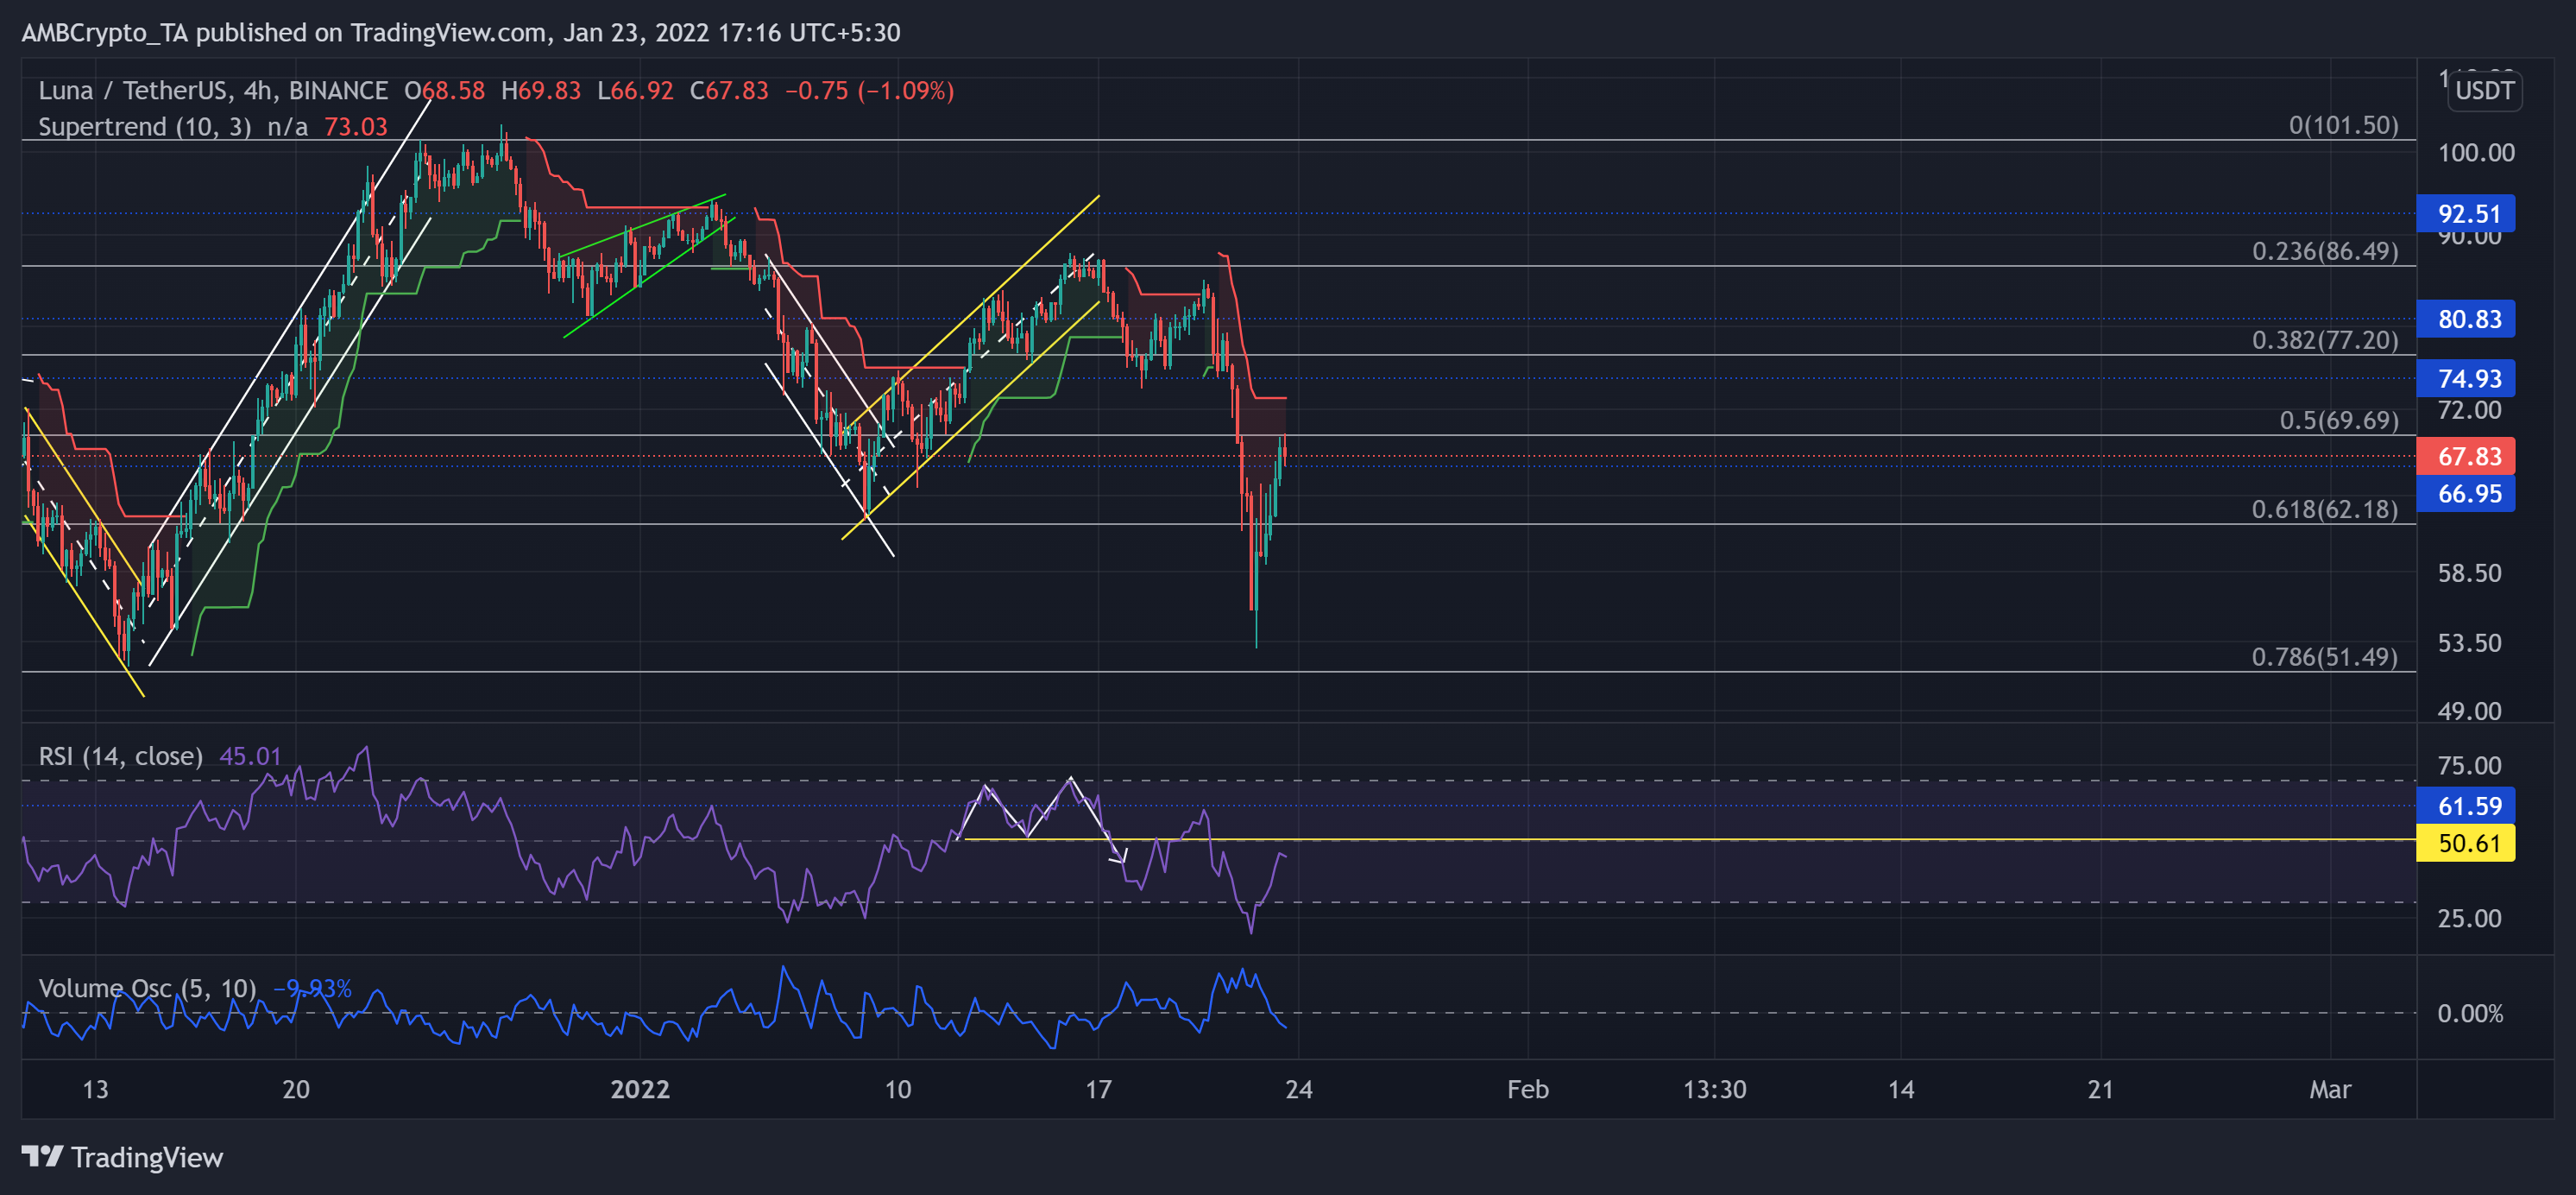Click the TradingView logo icon

42,1156
